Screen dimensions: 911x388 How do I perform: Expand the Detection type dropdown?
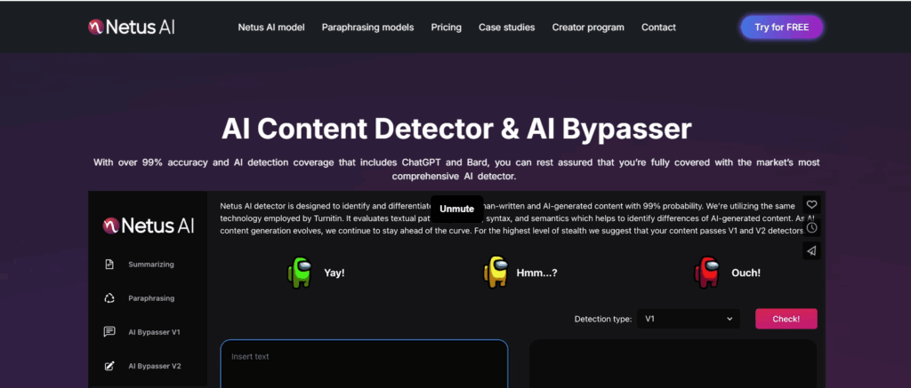(x=689, y=319)
